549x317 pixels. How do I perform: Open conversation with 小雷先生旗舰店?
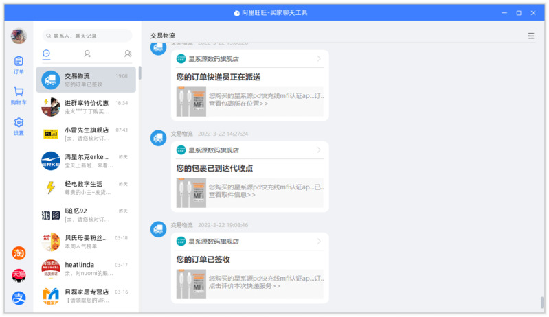coord(87,133)
